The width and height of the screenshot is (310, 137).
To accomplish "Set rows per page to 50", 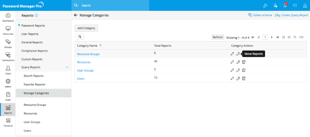I will click(289, 37).
